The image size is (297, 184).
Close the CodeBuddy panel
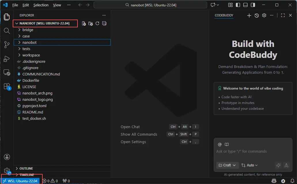(290, 15)
